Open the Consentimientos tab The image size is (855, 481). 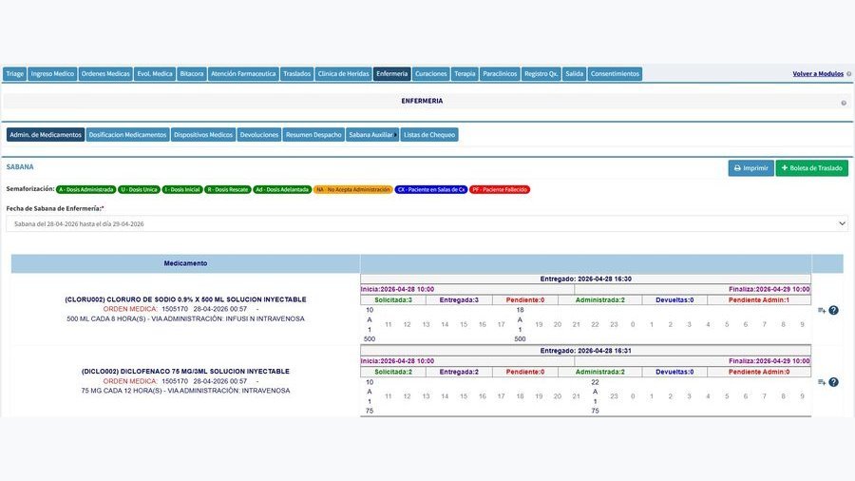tap(615, 73)
